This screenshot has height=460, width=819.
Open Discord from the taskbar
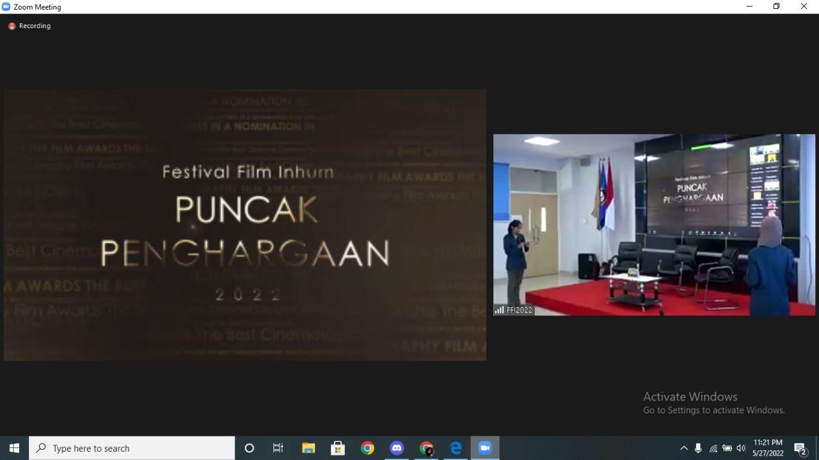point(397,448)
